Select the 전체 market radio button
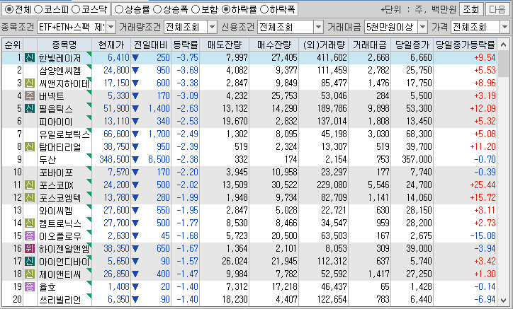 point(9,9)
